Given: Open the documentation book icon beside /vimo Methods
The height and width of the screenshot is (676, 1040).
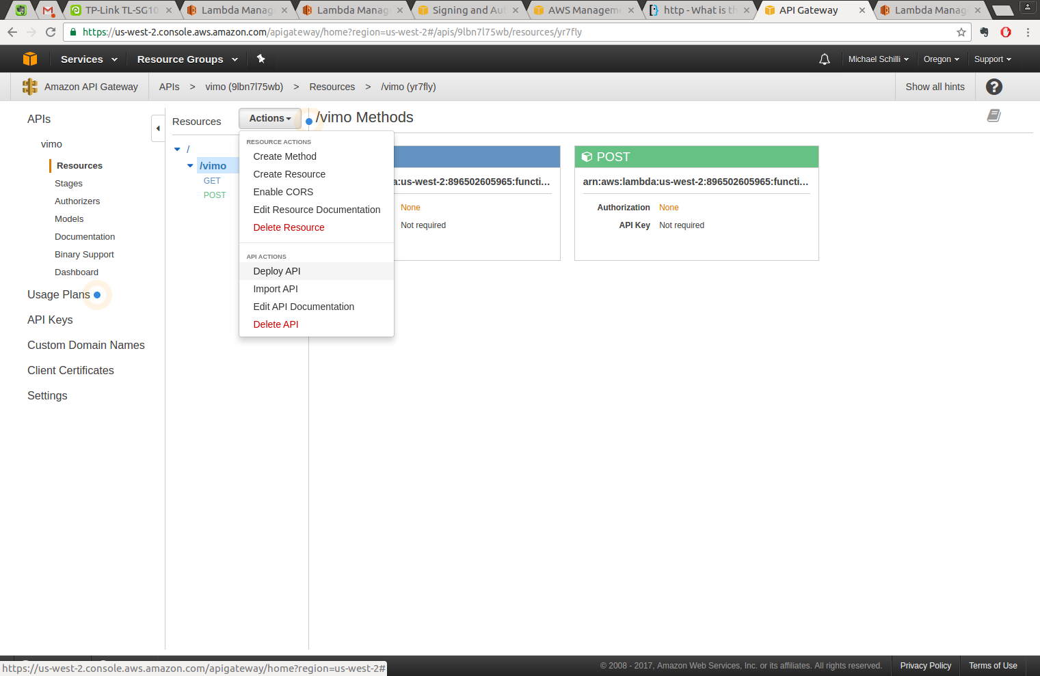Looking at the screenshot, I should [x=994, y=115].
